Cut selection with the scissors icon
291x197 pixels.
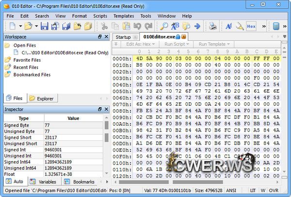[104, 26]
